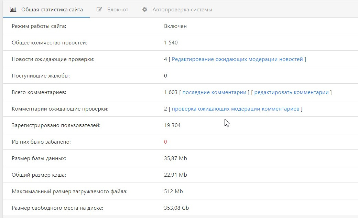Screen dimensions: 358x218
Task: Click the red banned users count
Action: tap(165, 142)
